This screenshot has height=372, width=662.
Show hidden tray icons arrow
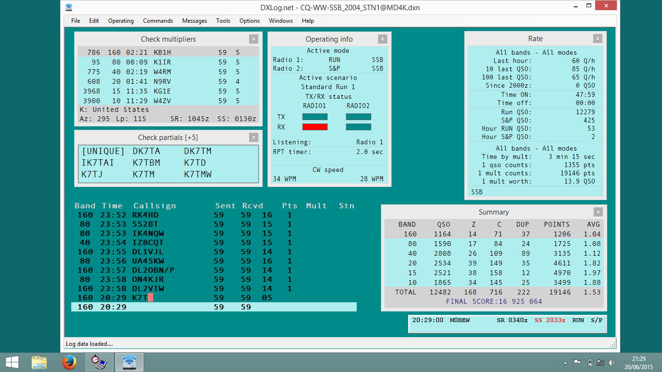565,363
